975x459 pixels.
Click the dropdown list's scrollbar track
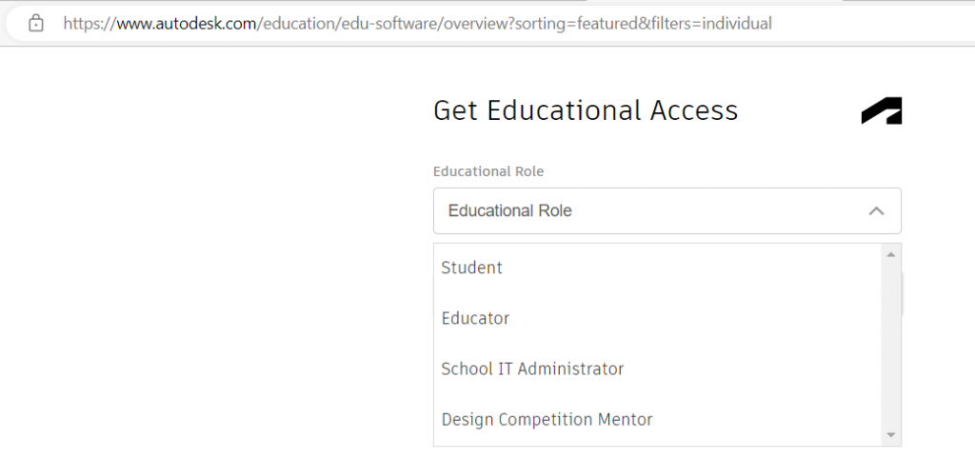(891, 343)
